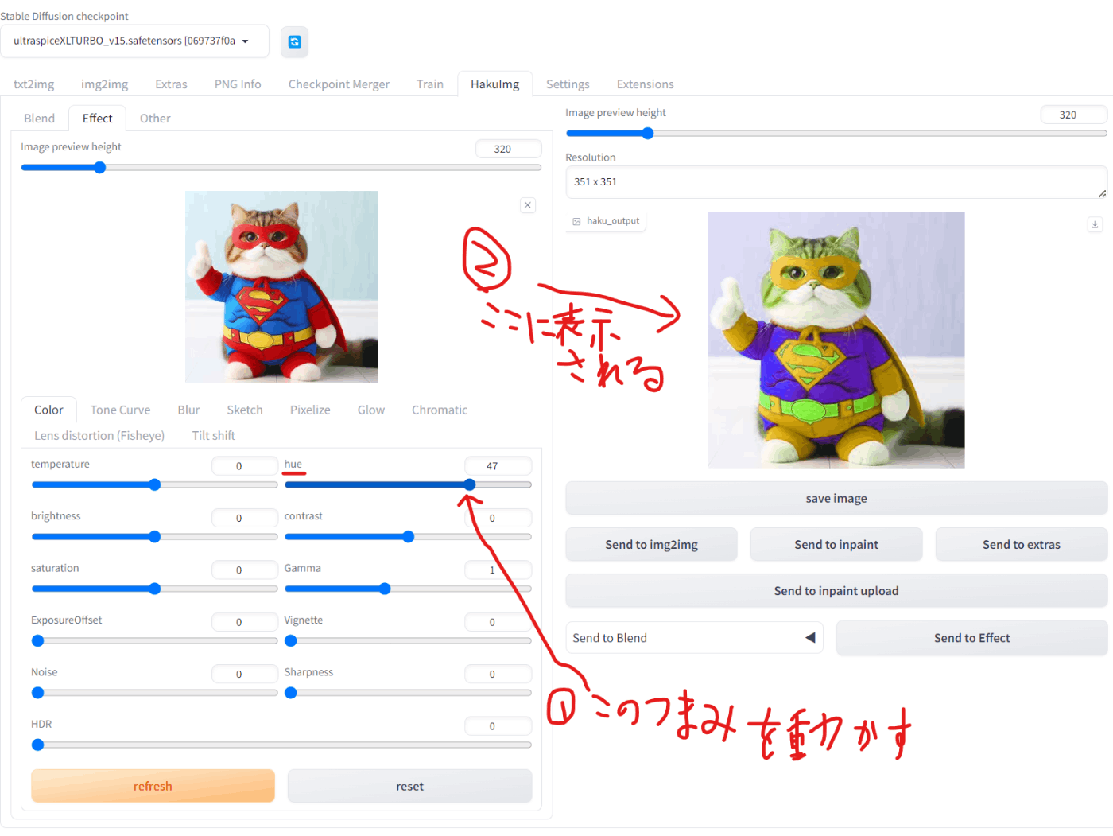Viewport: 1113px width, 836px height.
Task: Open the Pixelize effect tab
Action: [x=310, y=410]
